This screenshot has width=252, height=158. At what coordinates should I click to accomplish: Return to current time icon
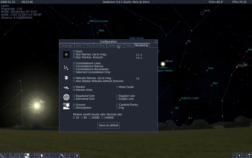tap(249, 155)
